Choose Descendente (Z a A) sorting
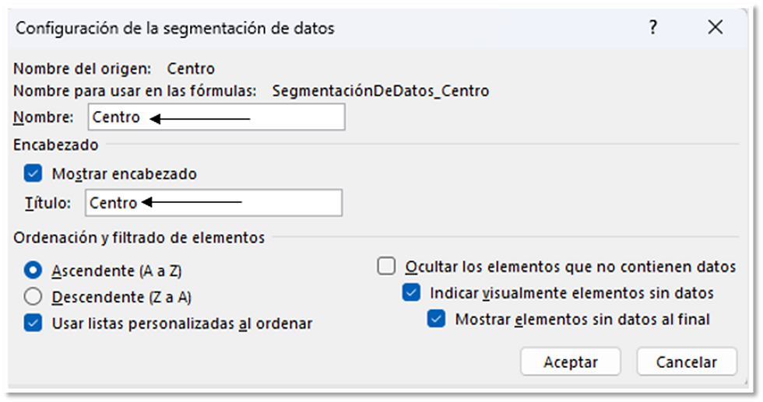The width and height of the screenshot is (763, 402). (33, 296)
